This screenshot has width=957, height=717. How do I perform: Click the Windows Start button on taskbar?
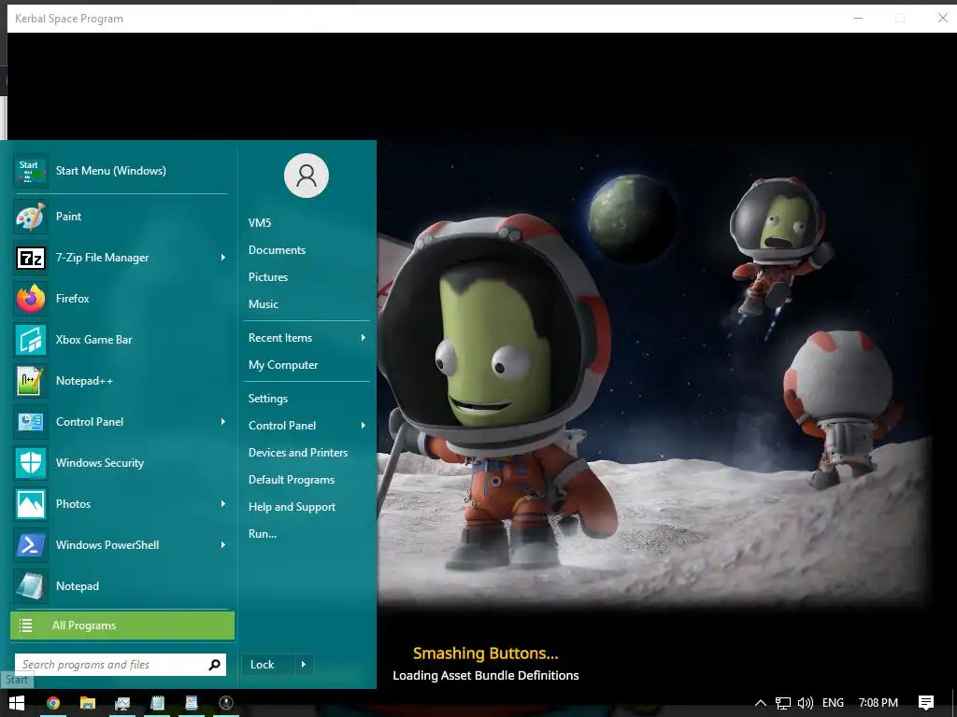coord(17,703)
